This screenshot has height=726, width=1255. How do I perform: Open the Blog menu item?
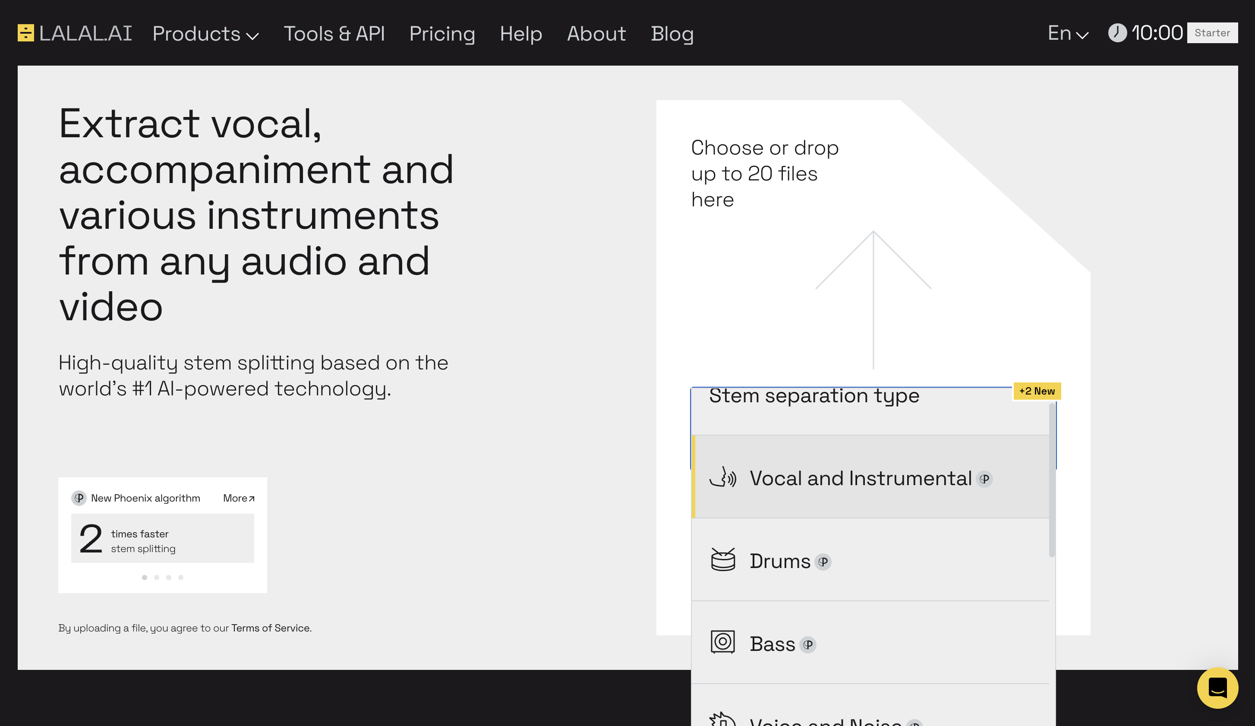point(673,33)
